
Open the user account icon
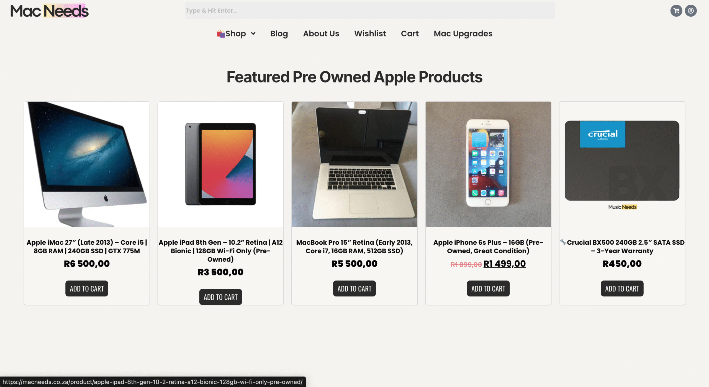coord(691,11)
